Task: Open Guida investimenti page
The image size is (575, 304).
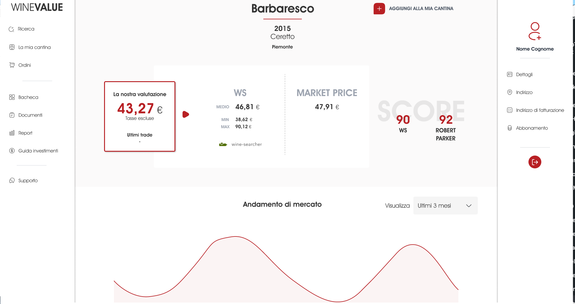Action: pyautogui.click(x=38, y=151)
